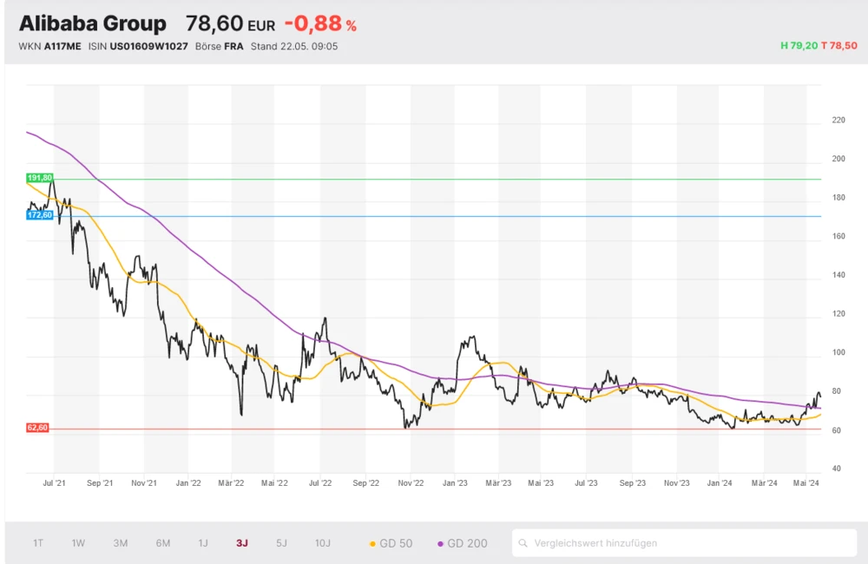
Task: Toggle the GD 50 moving average line
Action: 391,544
